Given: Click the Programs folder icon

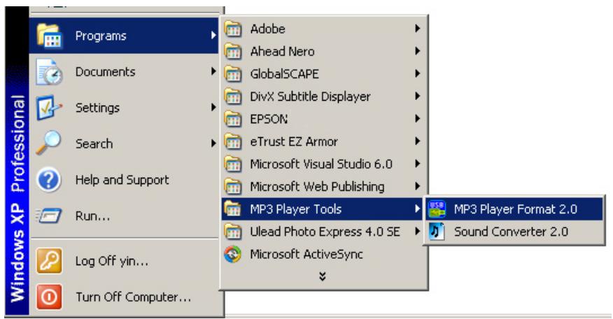Looking at the screenshot, I should click(49, 36).
